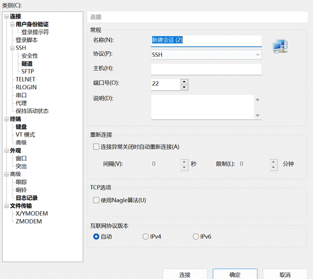
Task: Select ZMODEM in the tree
Action: point(29,222)
